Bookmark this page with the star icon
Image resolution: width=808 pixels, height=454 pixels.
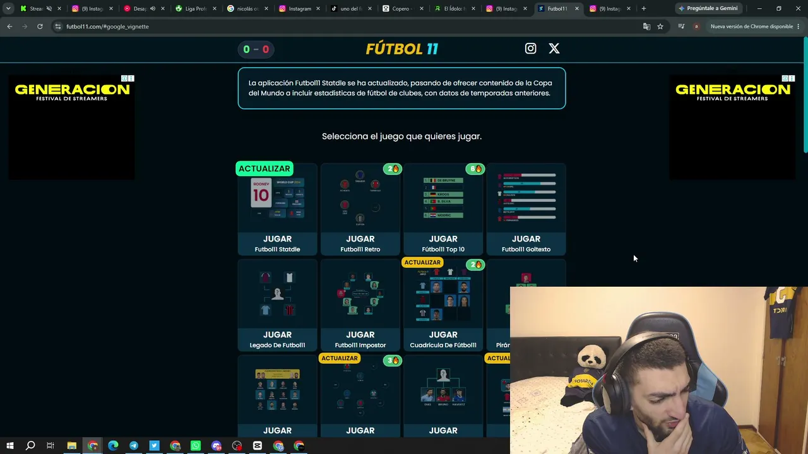660,26
